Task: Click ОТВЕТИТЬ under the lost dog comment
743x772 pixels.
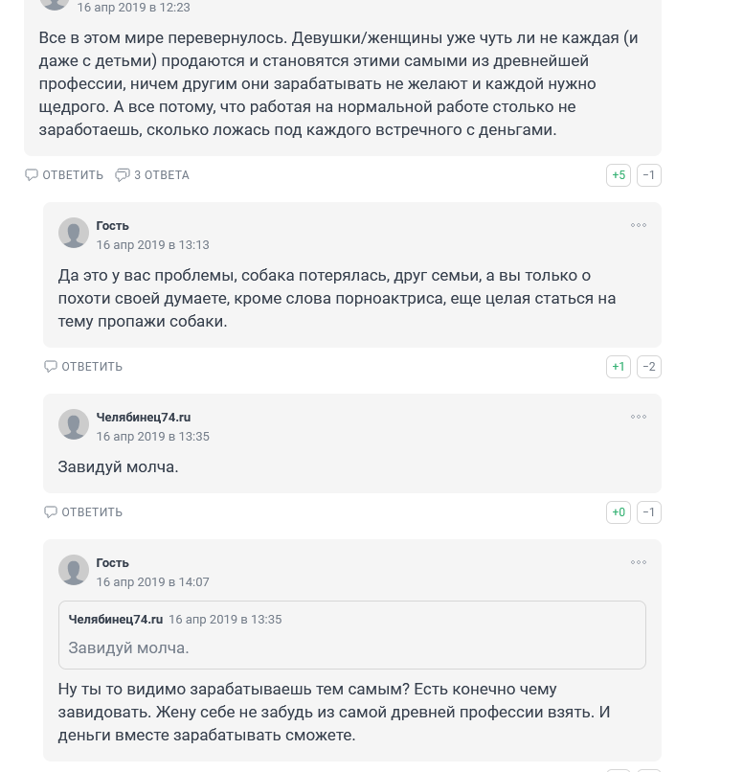Action: 83,367
